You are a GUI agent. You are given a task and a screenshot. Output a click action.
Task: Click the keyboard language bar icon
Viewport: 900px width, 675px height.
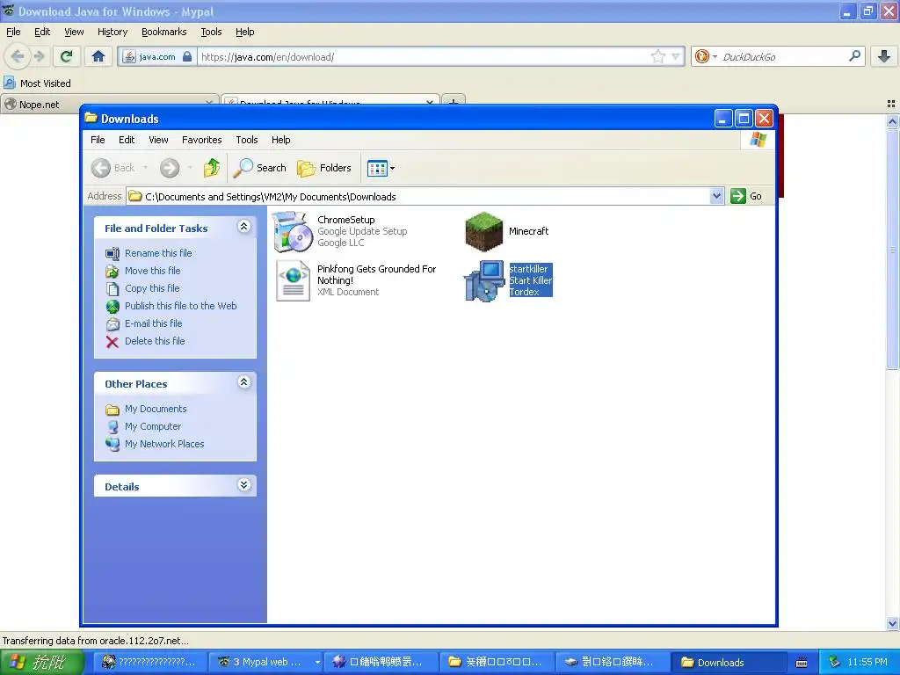(802, 663)
